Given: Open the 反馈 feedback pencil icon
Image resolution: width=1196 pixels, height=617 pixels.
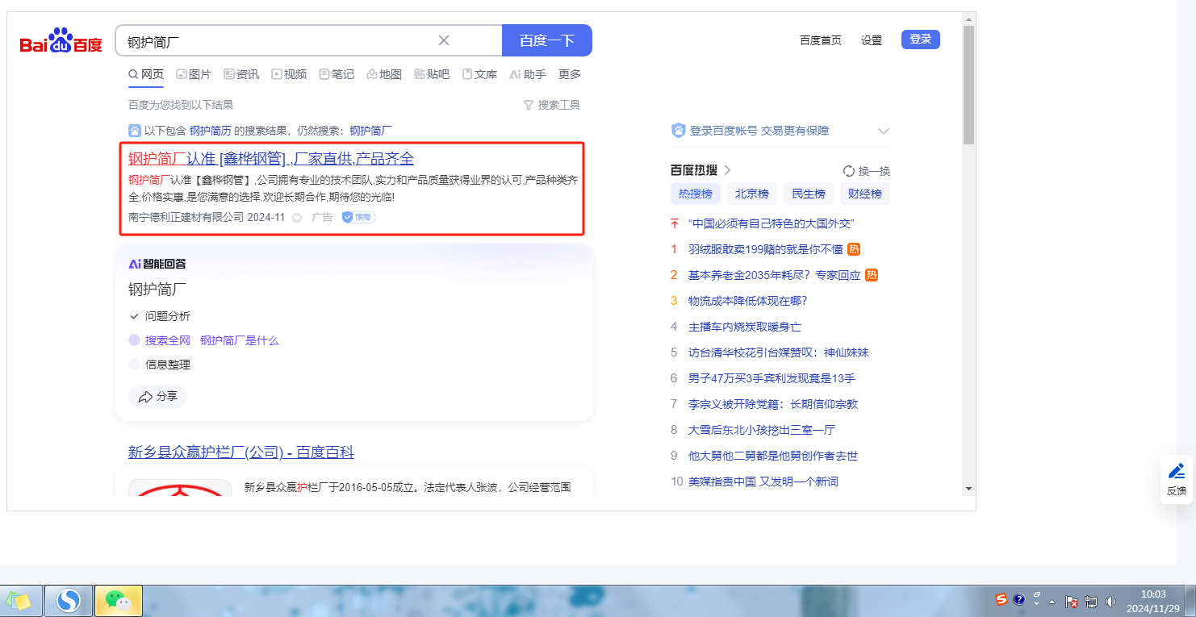Looking at the screenshot, I should tap(1177, 471).
